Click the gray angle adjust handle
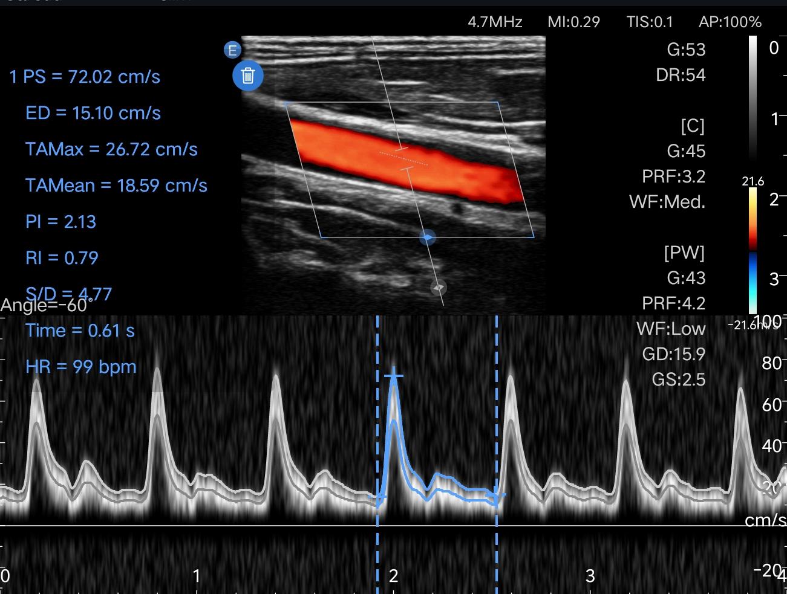787x594 pixels. (439, 288)
